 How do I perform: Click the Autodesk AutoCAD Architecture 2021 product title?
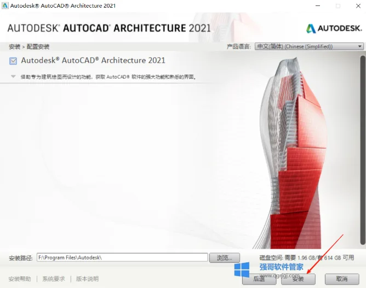point(93,61)
